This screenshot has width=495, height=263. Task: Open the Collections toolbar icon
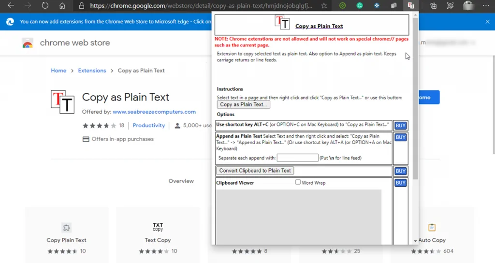click(434, 5)
